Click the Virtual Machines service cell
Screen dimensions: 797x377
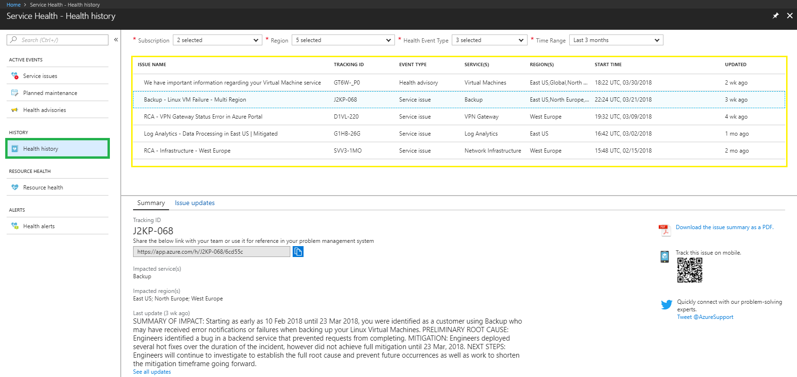485,83
